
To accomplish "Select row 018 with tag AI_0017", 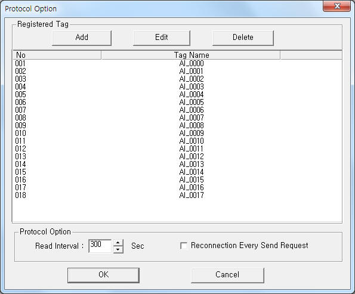I will point(177,195).
